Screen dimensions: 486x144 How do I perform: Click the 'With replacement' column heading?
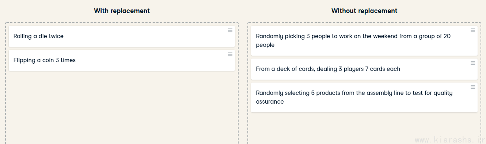click(122, 11)
